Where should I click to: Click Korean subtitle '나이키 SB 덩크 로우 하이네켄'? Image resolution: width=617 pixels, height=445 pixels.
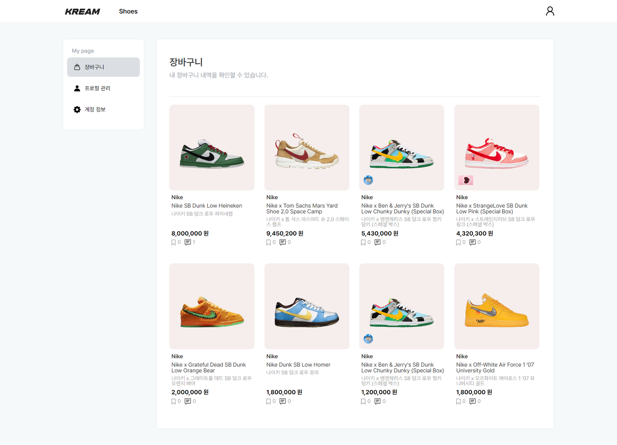pos(202,214)
